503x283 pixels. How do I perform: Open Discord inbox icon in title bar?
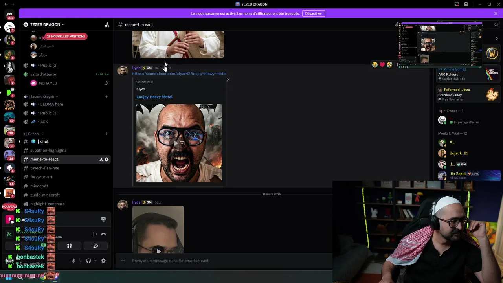point(457,4)
